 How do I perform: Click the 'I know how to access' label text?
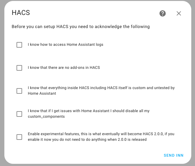[x=65, y=45]
